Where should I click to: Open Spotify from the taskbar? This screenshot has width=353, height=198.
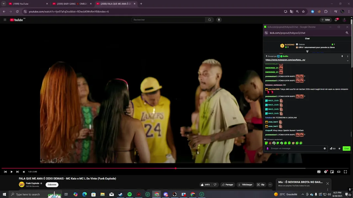[130, 194]
